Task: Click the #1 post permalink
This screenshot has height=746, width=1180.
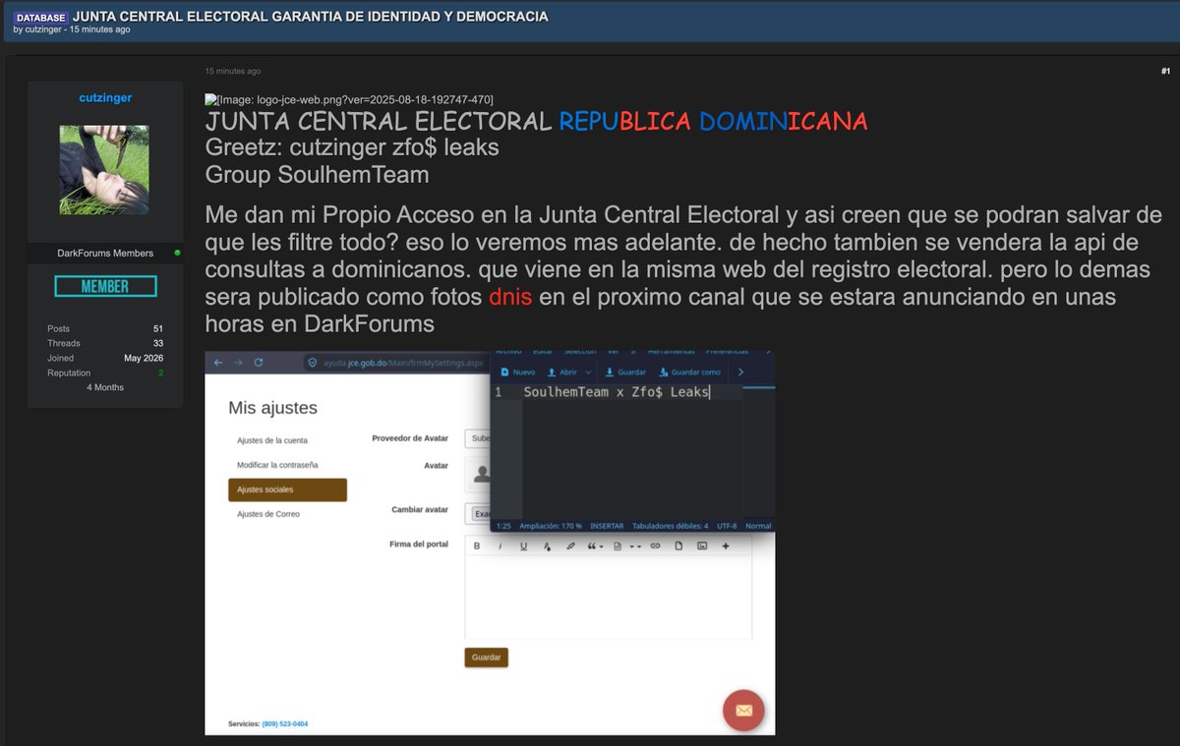Action: pyautogui.click(x=1165, y=71)
